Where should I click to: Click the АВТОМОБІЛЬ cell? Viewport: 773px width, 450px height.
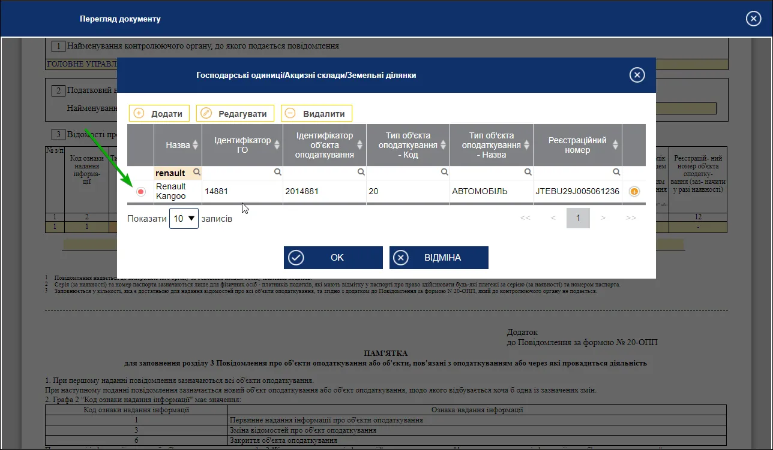pos(491,191)
